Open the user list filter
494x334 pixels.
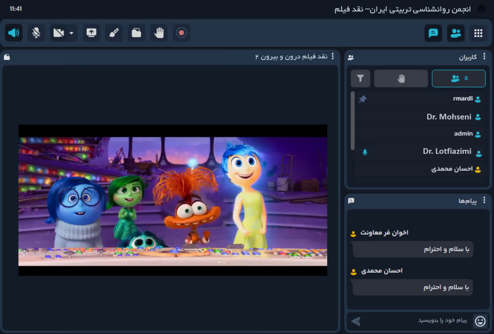coord(360,79)
